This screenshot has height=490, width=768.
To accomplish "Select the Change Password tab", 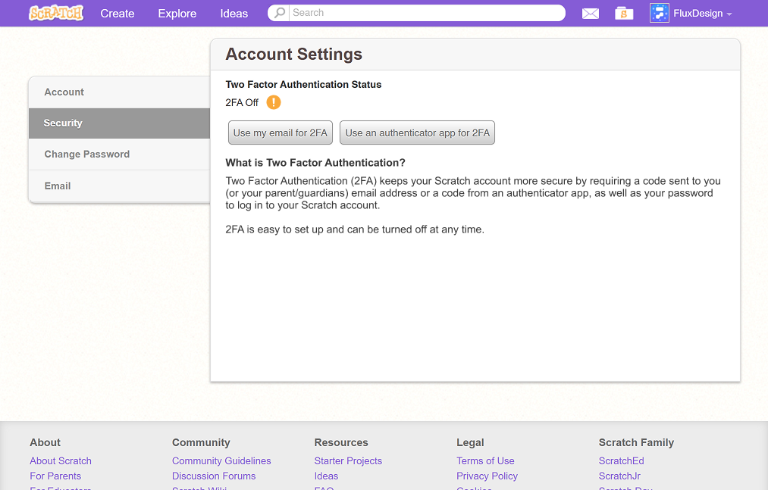I will 120,154.
